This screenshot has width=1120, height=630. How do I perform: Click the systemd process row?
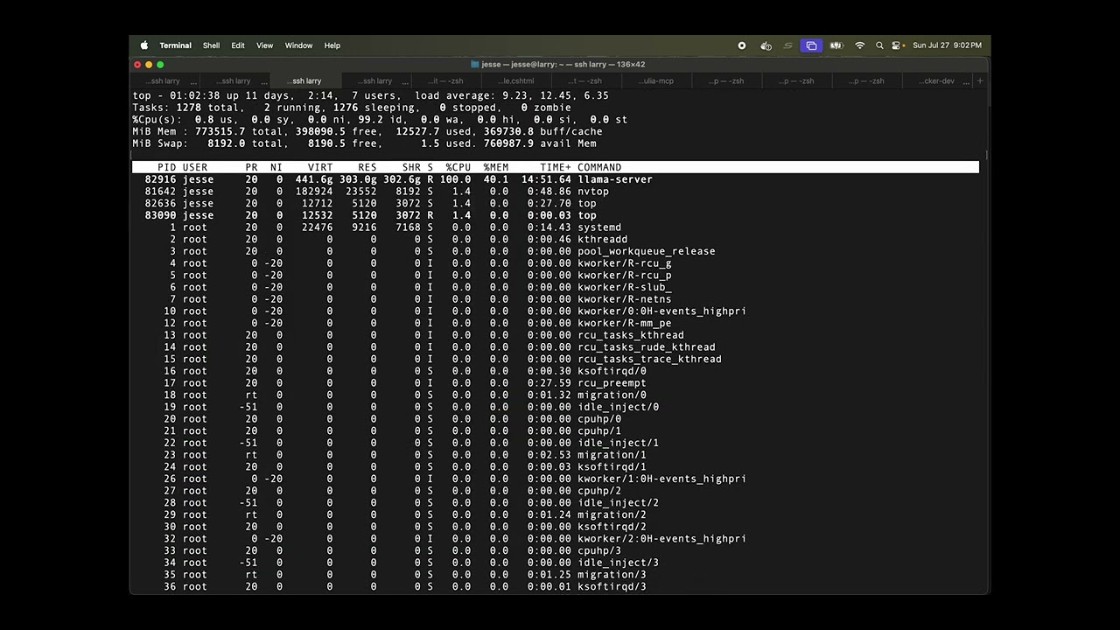click(556, 227)
